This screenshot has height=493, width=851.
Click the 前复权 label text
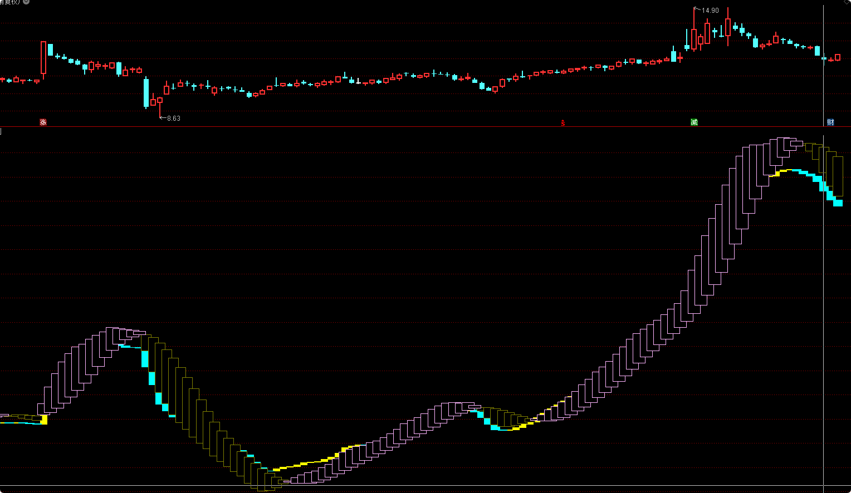[10, 2]
